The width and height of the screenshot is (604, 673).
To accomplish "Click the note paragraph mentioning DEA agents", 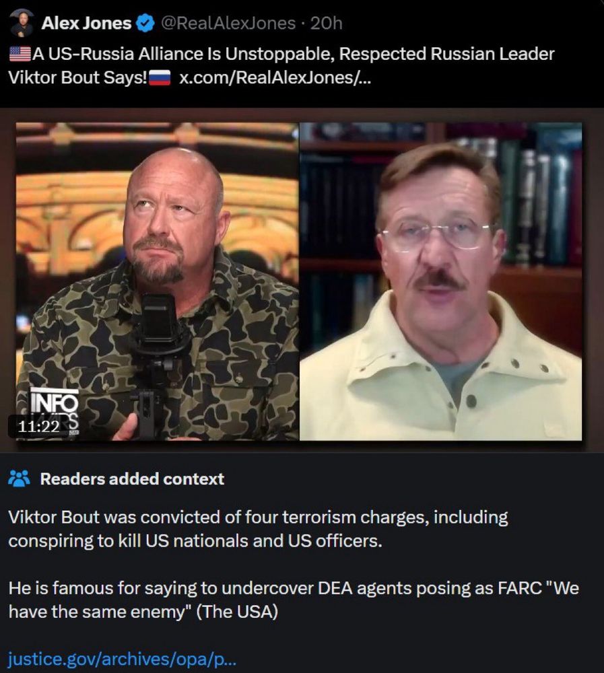I will pyautogui.click(x=294, y=600).
